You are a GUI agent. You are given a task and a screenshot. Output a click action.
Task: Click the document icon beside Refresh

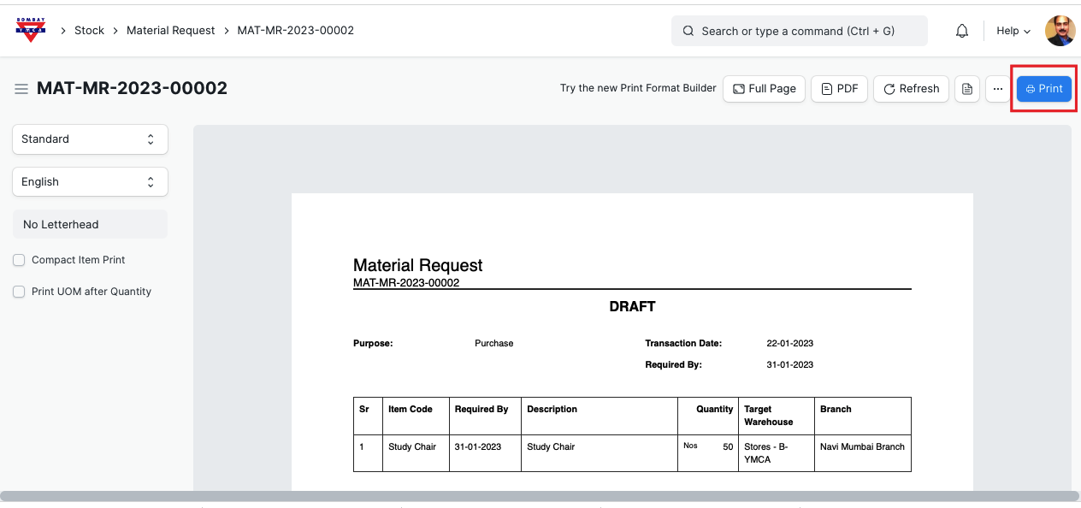coord(966,89)
